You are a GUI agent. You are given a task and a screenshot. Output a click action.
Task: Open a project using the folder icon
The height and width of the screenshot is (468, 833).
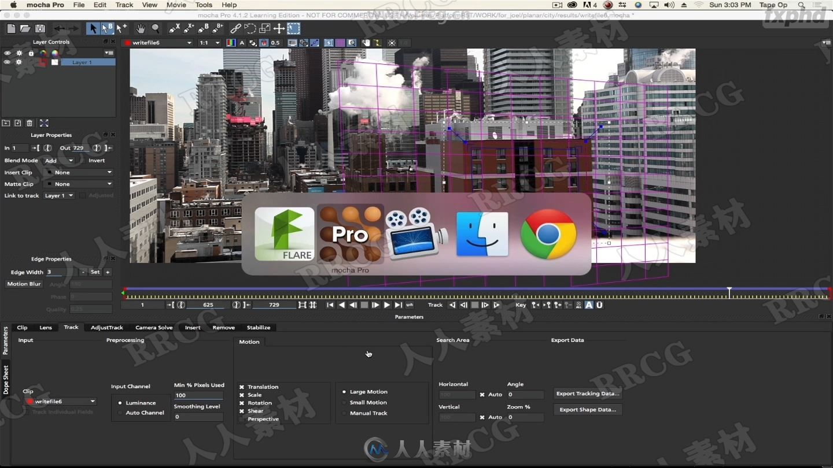pos(25,28)
